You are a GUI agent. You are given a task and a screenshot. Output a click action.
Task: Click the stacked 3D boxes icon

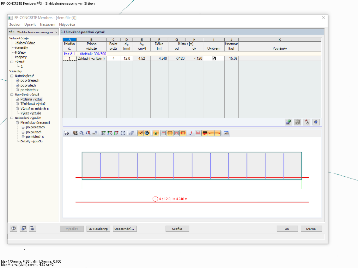tap(131, 134)
